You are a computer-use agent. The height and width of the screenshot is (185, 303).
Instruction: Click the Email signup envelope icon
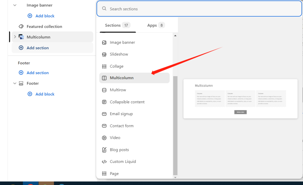point(104,114)
